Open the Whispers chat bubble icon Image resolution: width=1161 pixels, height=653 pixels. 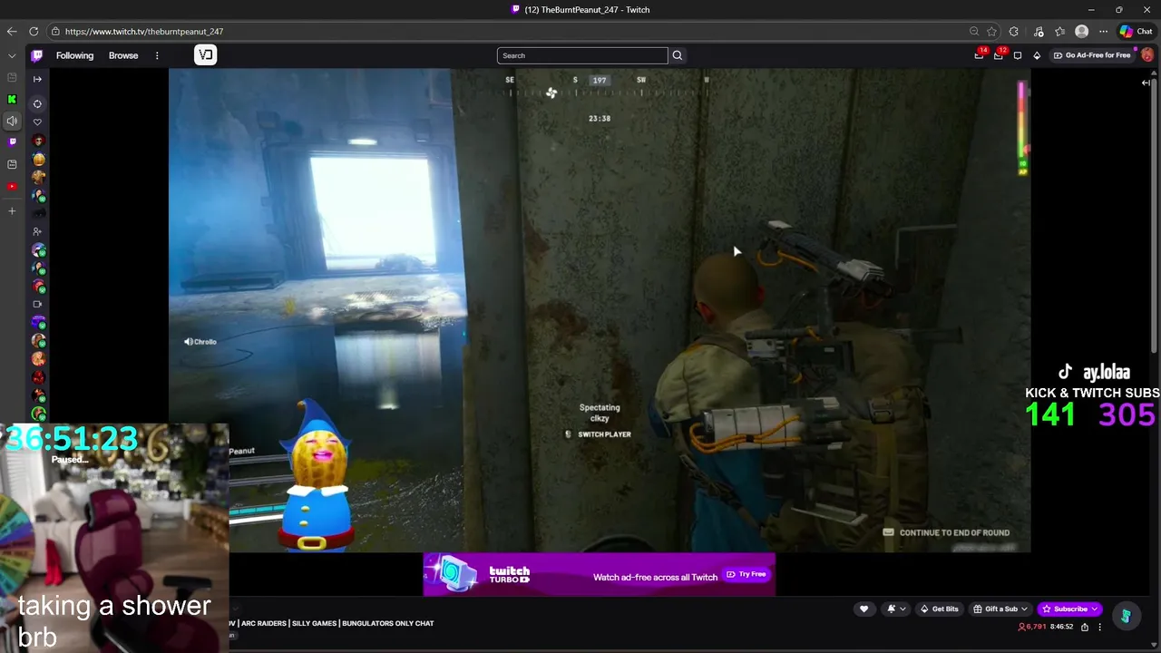tap(1018, 55)
